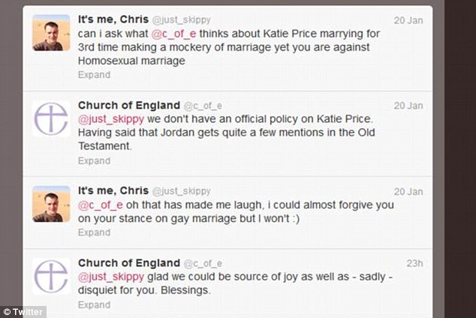Expand the Church's Jordan Old Testament reply
Image resolution: width=476 pixels, height=318 pixels.
click(x=94, y=160)
